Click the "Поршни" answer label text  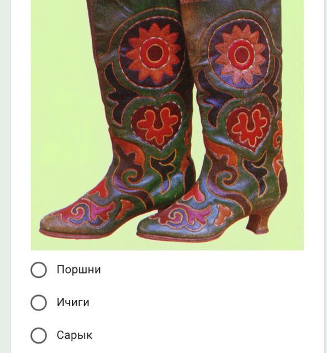pos(78,270)
